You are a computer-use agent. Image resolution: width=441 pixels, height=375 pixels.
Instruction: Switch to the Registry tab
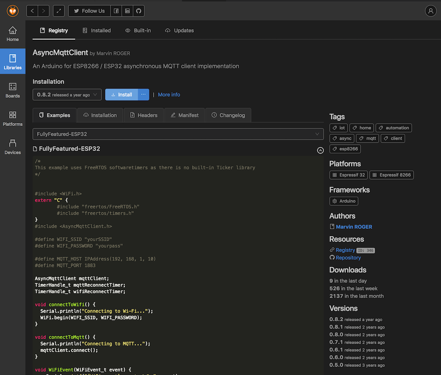54,31
